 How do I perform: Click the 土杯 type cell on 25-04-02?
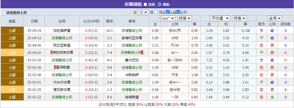point(12,53)
